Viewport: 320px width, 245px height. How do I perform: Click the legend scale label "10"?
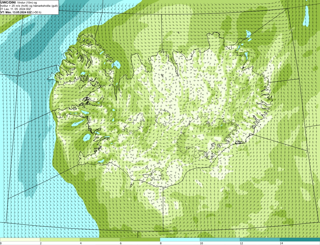coord(201,243)
